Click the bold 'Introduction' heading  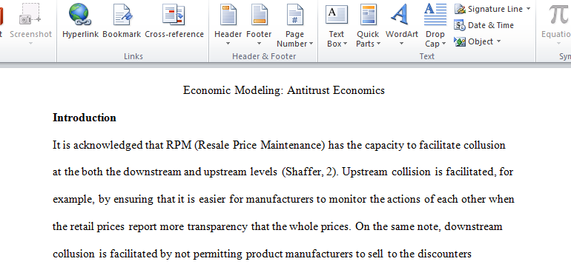(85, 118)
